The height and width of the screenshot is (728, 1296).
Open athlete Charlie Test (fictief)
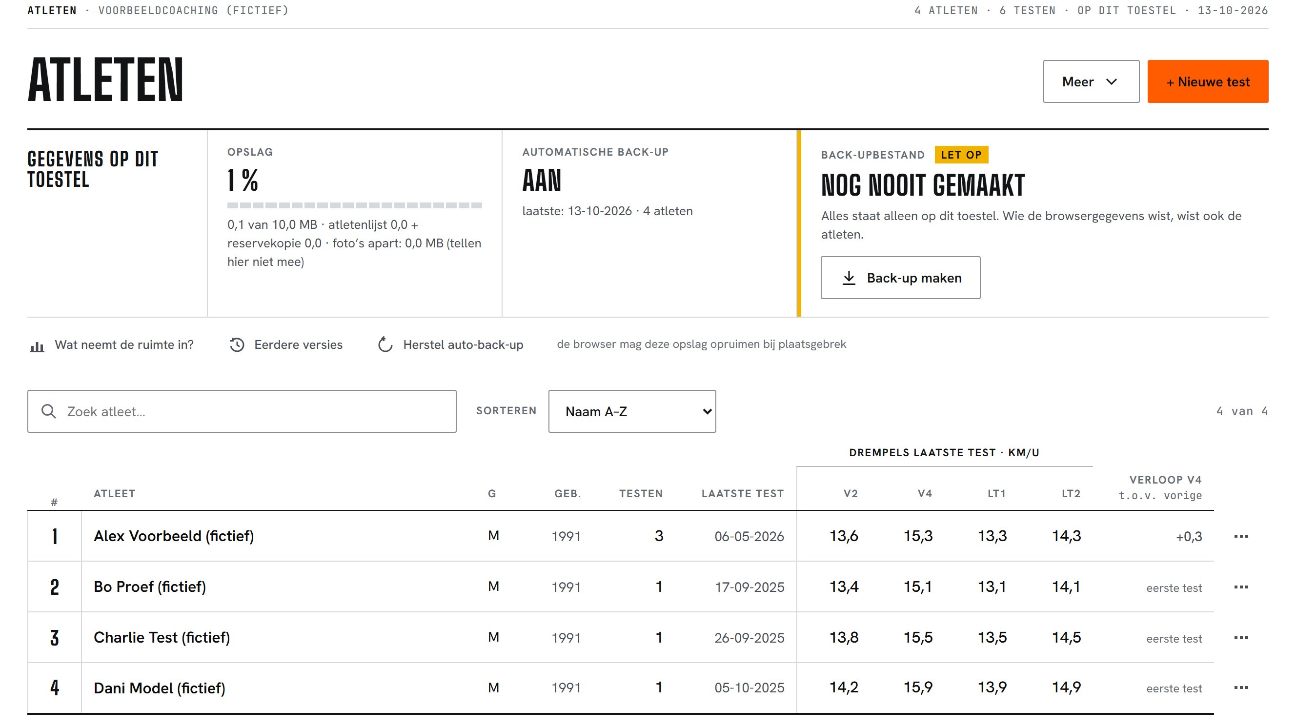[x=162, y=637]
